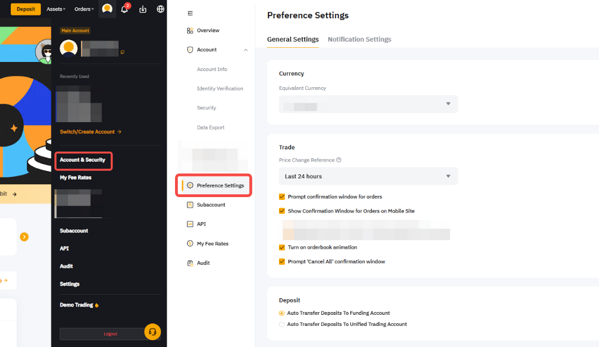This screenshot has width=599, height=347.
Task: Switch to Notification Settings tab
Action: pos(360,39)
